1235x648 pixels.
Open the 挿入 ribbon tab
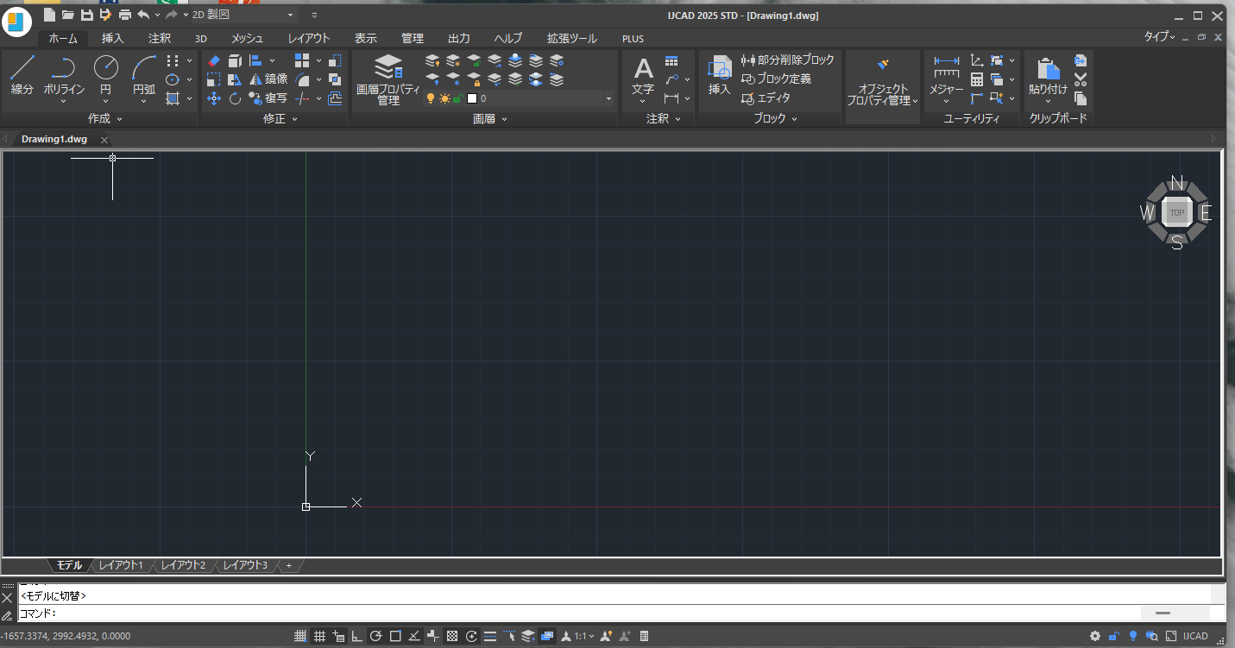point(113,38)
